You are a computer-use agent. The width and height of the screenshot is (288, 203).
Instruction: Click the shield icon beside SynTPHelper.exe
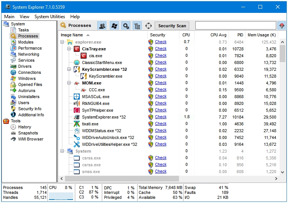coord(151,110)
